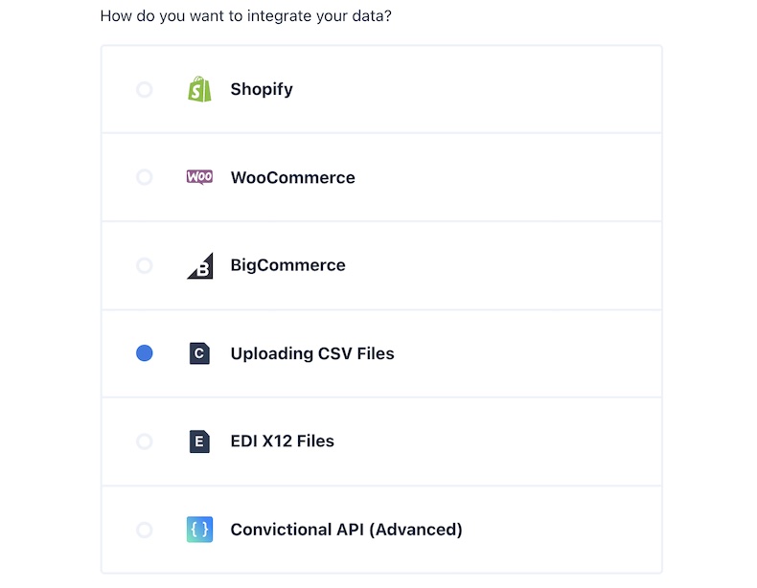Click the WooCommerce label text
This screenshot has height=588, width=757.
tap(292, 177)
